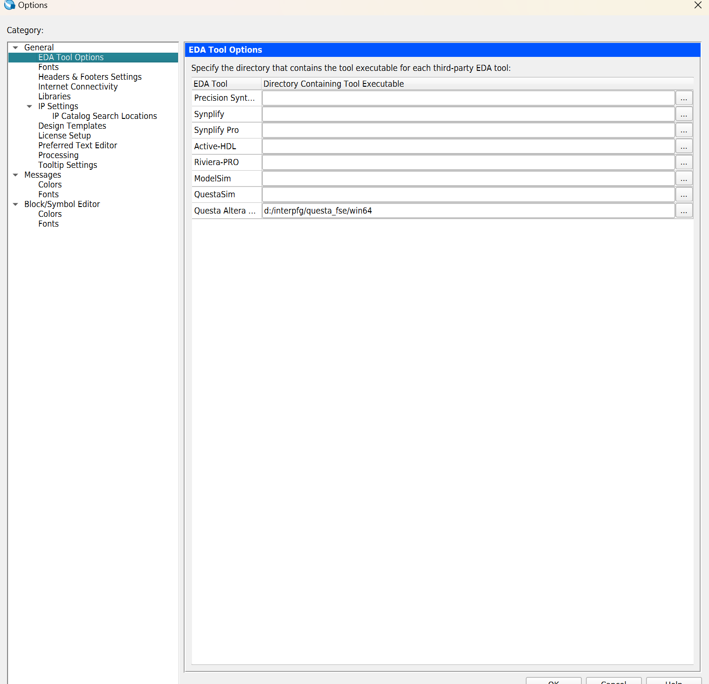This screenshot has height=684, width=709.
Task: Browse directory for Synplify Pro
Action: click(x=684, y=130)
